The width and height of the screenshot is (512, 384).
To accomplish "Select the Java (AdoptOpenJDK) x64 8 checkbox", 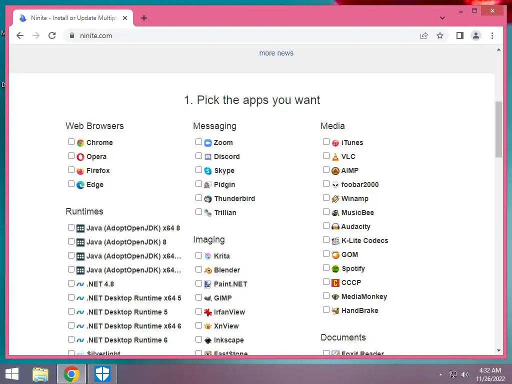I will pyautogui.click(x=71, y=227).
